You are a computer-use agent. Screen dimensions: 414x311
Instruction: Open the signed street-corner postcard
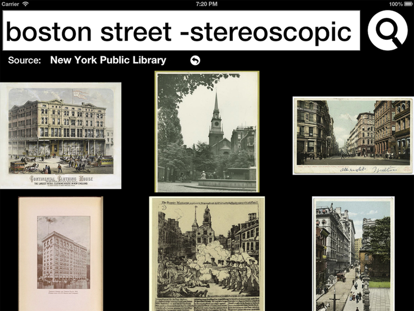(x=353, y=136)
